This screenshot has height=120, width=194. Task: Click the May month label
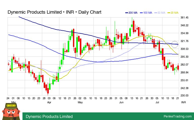80,102
